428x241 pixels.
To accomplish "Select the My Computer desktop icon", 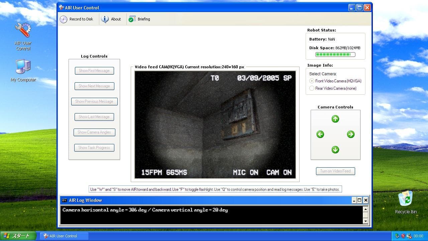I will (23, 70).
